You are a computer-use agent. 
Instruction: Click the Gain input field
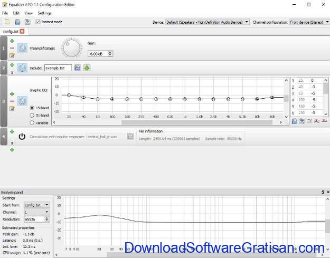point(98,54)
